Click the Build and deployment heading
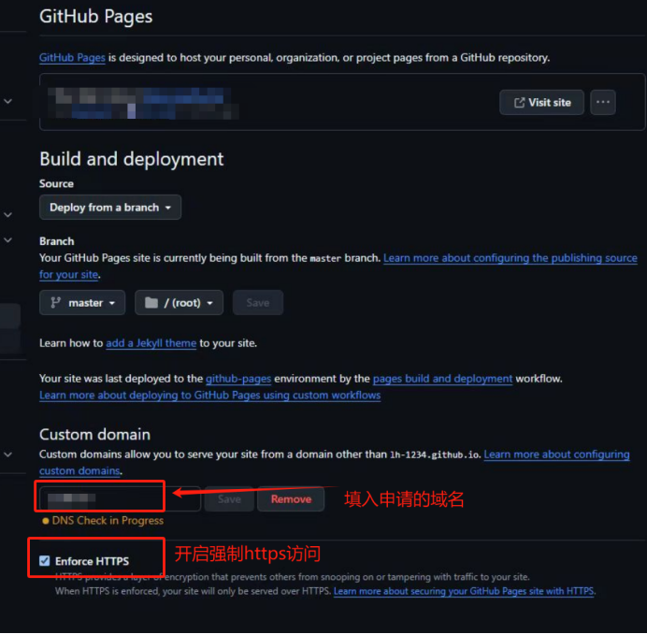The height and width of the screenshot is (634, 647). 132,159
